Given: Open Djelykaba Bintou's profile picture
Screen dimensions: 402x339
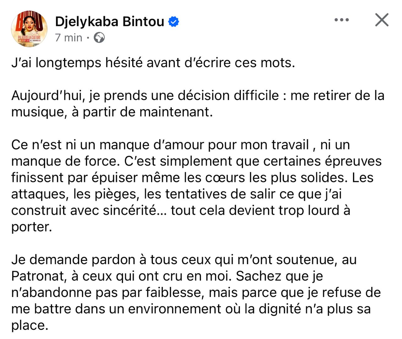Looking at the screenshot, I should pos(29,29).
